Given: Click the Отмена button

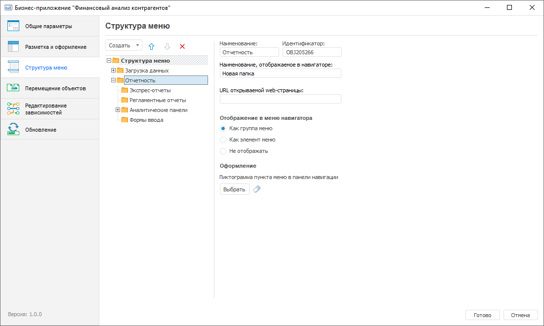Looking at the screenshot, I should click(x=520, y=315).
